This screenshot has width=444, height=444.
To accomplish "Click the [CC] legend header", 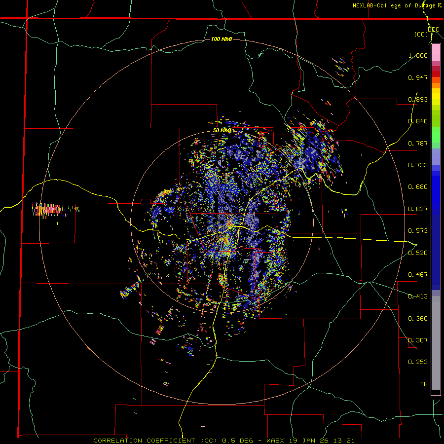I will click(421, 34).
